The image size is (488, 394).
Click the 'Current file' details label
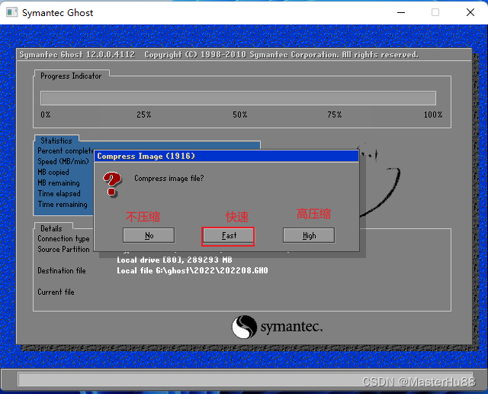tap(56, 292)
